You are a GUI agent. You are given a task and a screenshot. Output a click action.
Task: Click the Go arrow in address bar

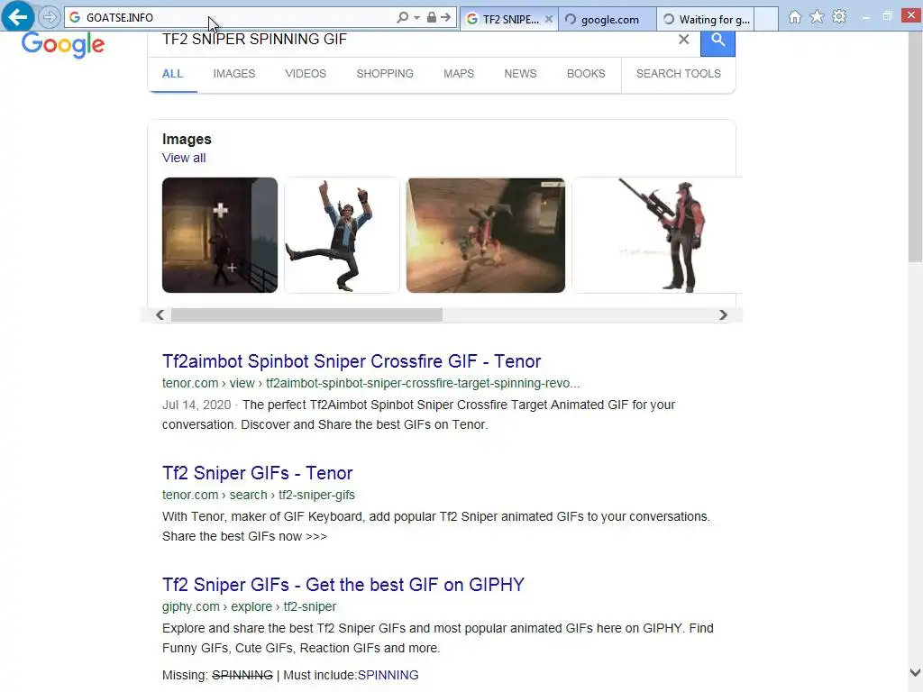[445, 17]
